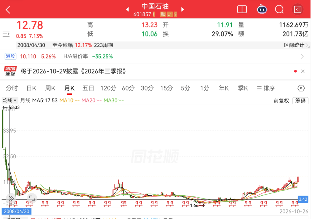Switch to 5分 tab
The width and height of the screenshot is (311, 219).
pyautogui.click(x=186, y=88)
